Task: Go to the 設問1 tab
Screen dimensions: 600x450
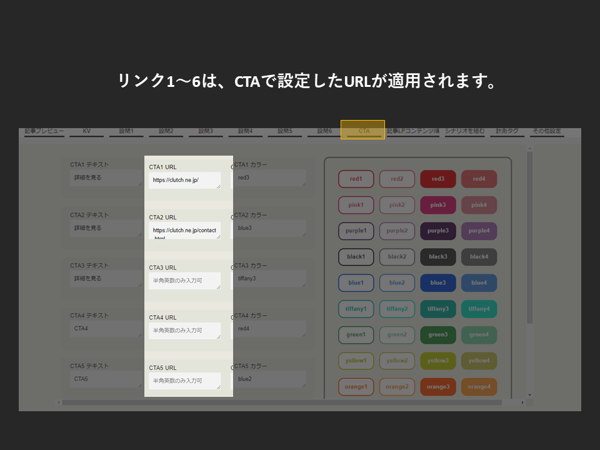Action: point(126,131)
